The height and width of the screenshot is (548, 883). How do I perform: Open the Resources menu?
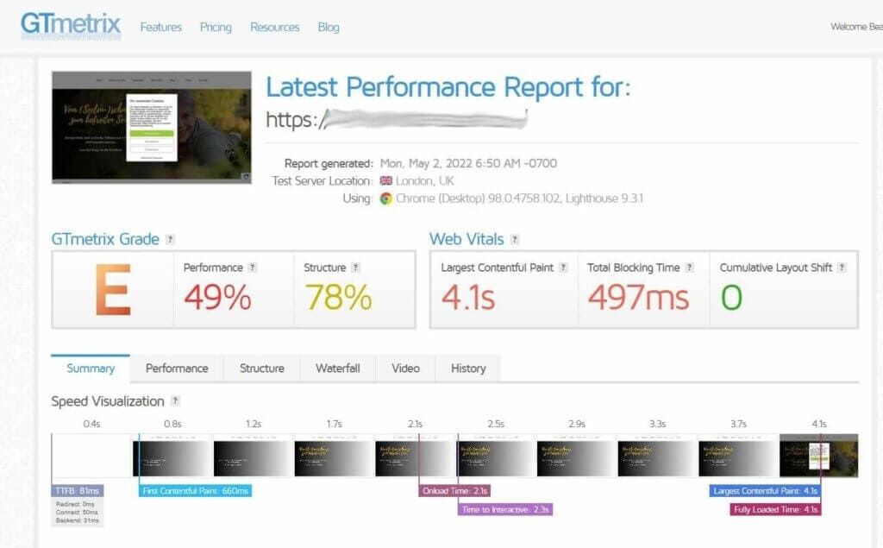275,27
